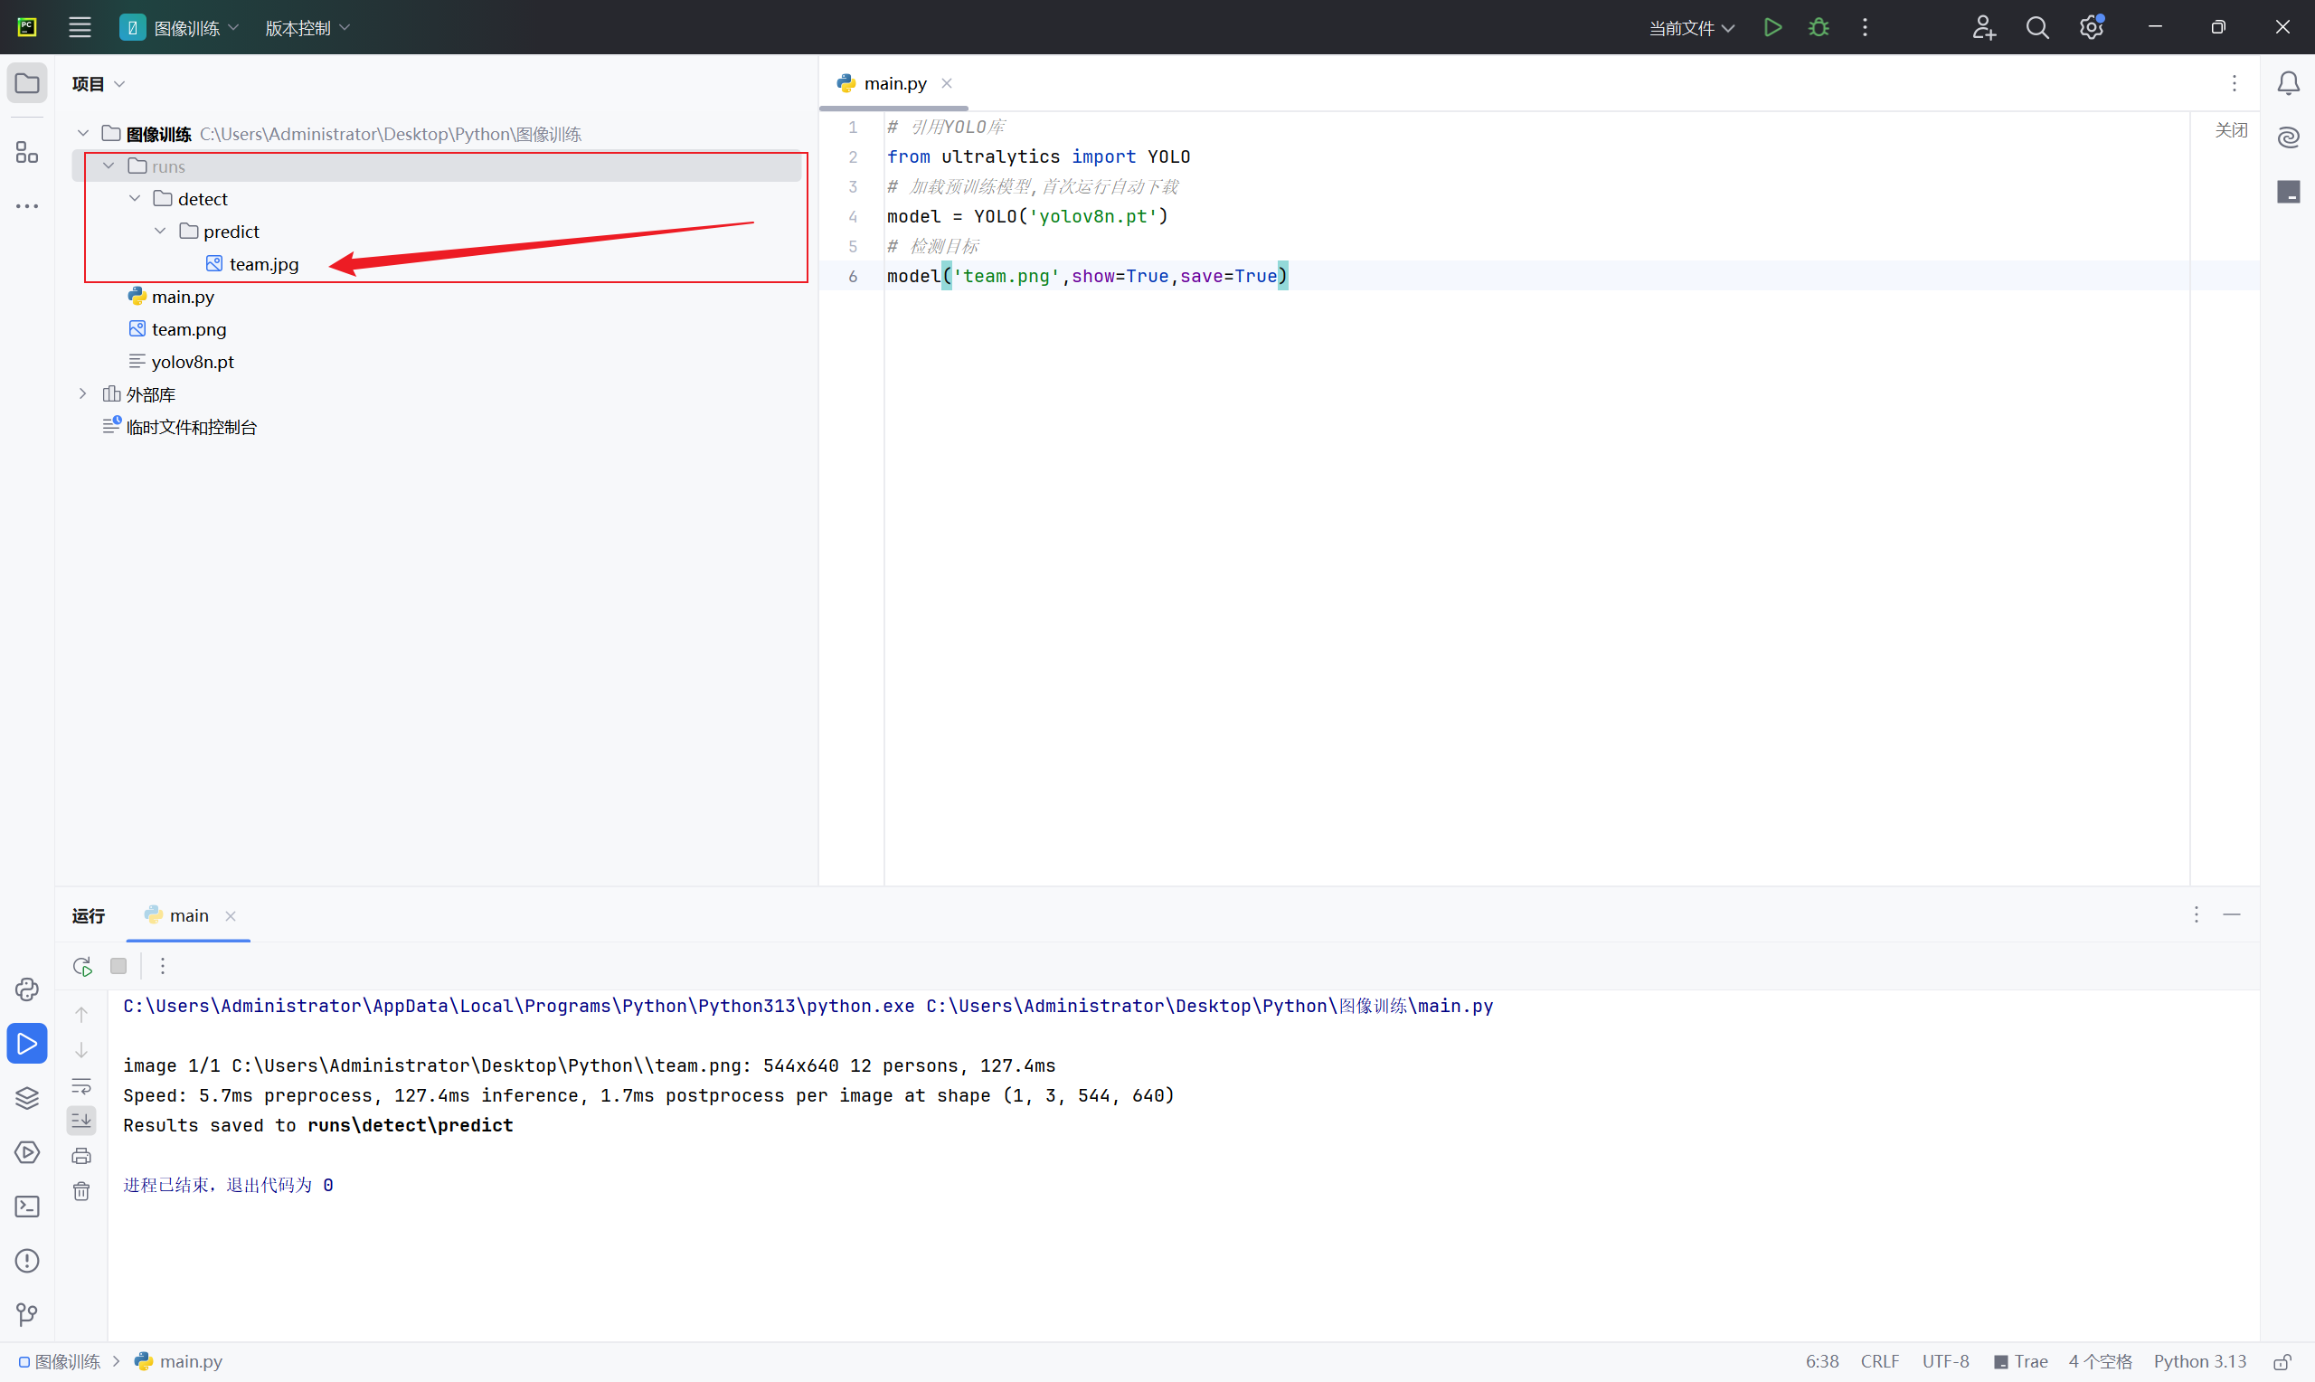Collapse the runs folder

click(109, 166)
